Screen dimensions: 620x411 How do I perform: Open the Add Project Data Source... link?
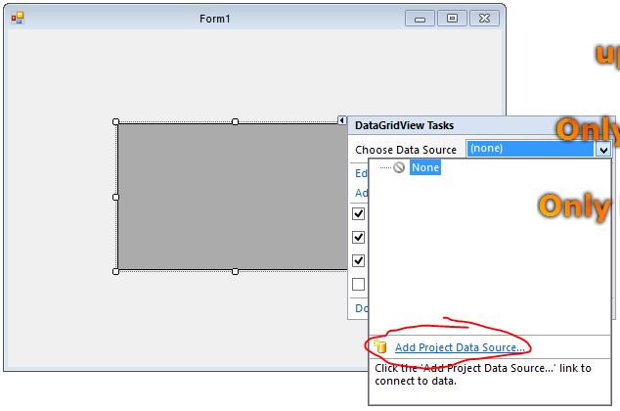coord(460,347)
